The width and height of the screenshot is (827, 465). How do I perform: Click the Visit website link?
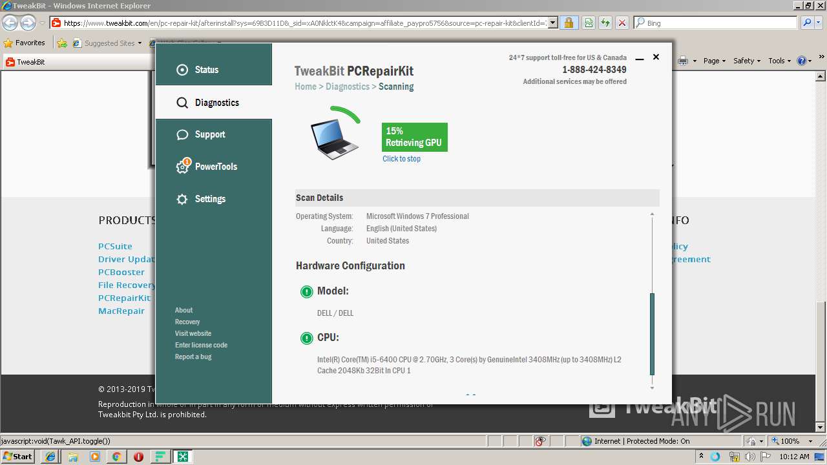point(193,333)
